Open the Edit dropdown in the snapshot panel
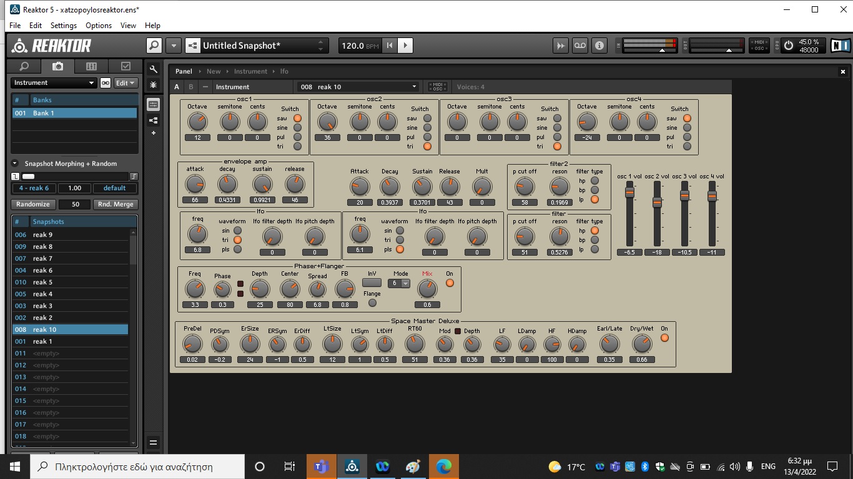This screenshot has width=853, height=479. [x=125, y=83]
